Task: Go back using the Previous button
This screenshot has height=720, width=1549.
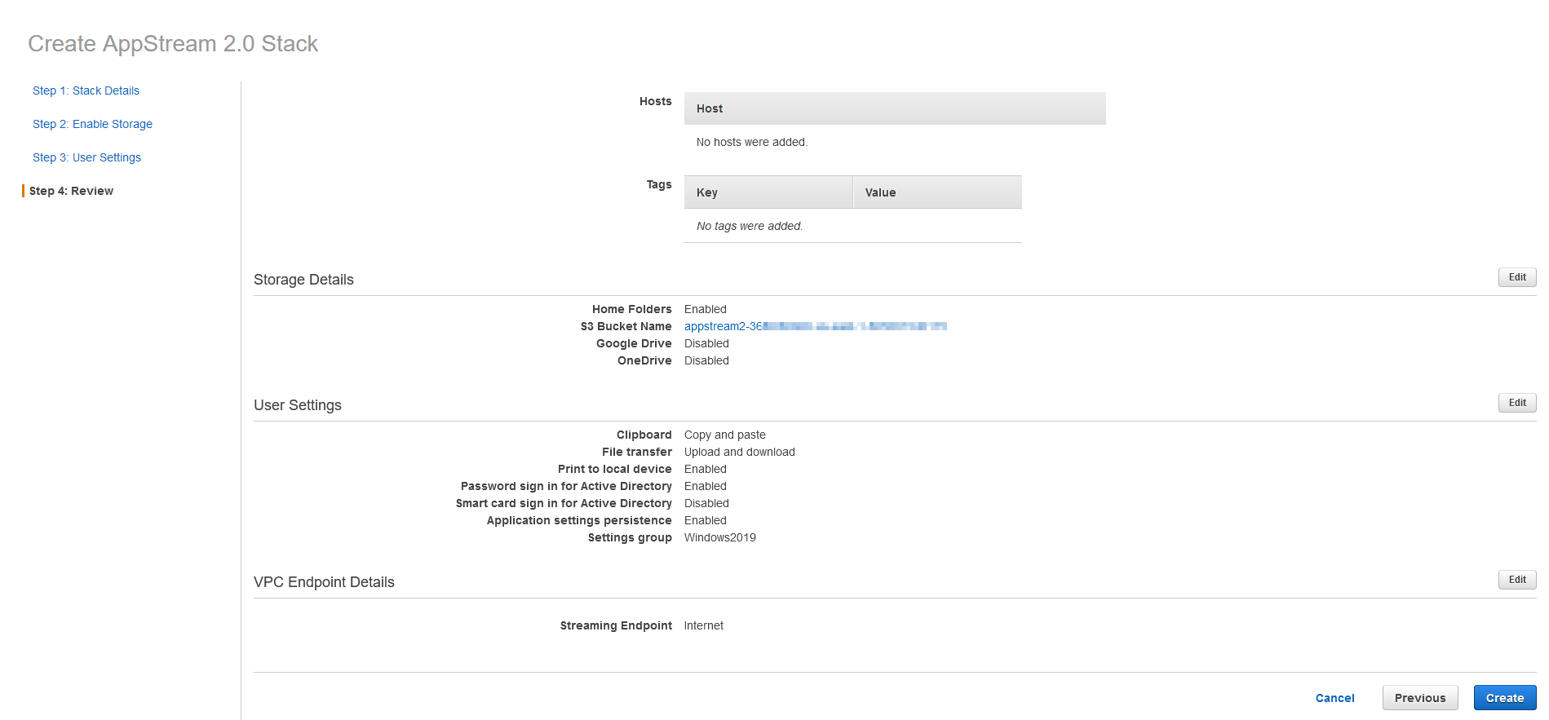Action: pyautogui.click(x=1419, y=698)
